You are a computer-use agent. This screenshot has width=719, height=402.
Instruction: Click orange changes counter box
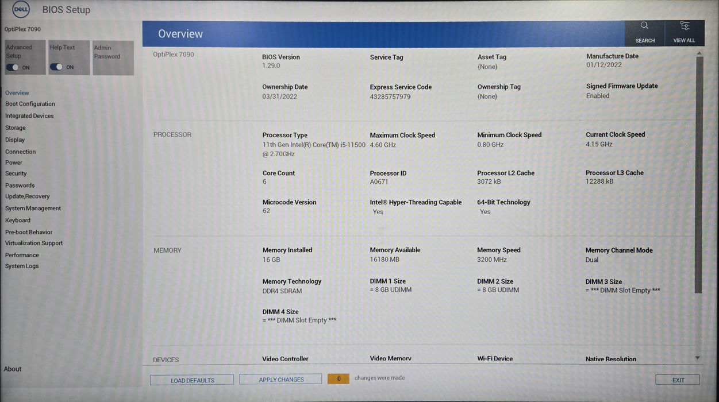[x=339, y=378]
